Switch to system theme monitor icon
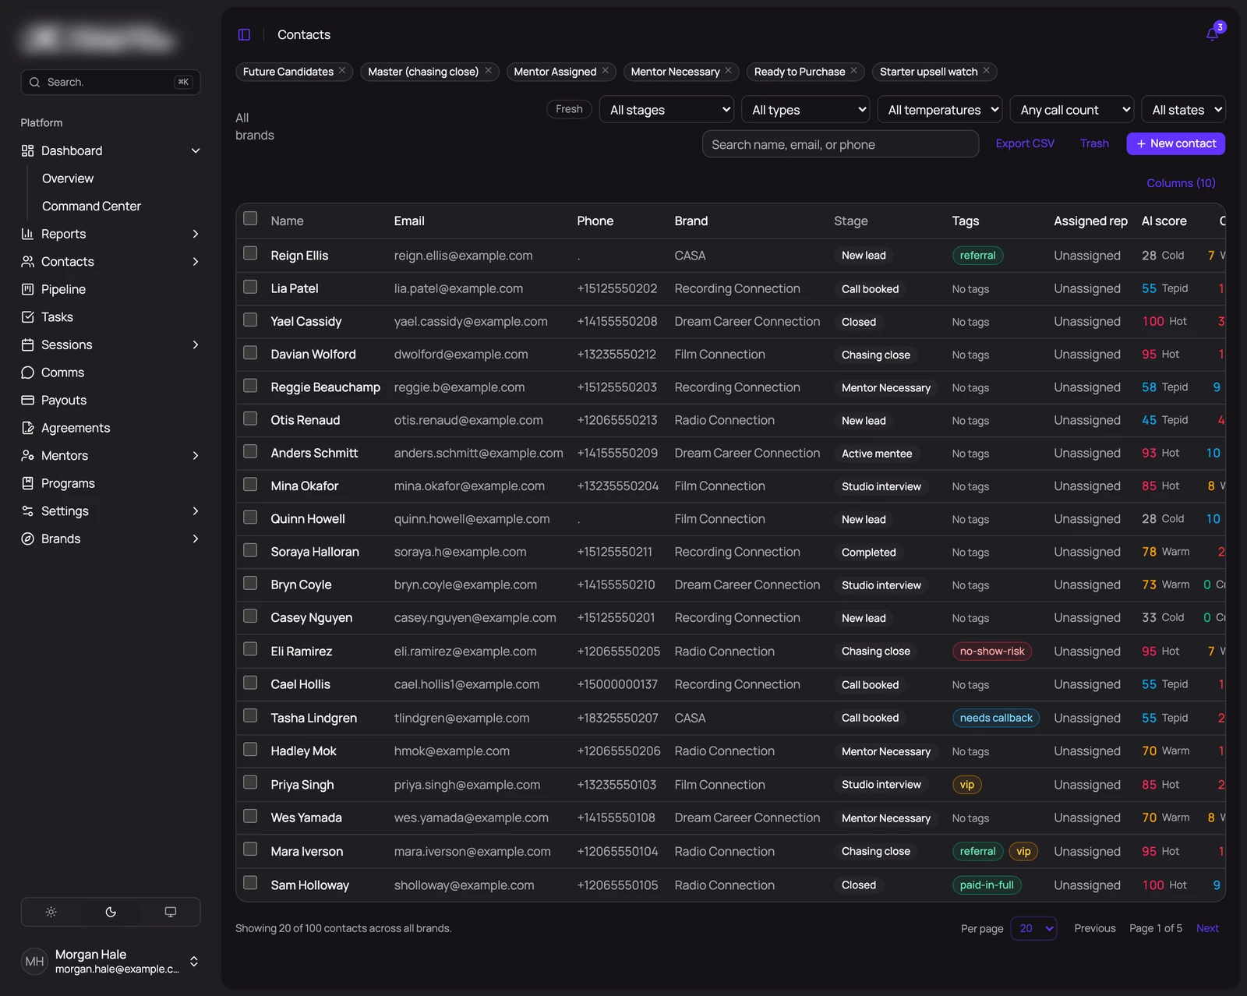 pyautogui.click(x=170, y=912)
